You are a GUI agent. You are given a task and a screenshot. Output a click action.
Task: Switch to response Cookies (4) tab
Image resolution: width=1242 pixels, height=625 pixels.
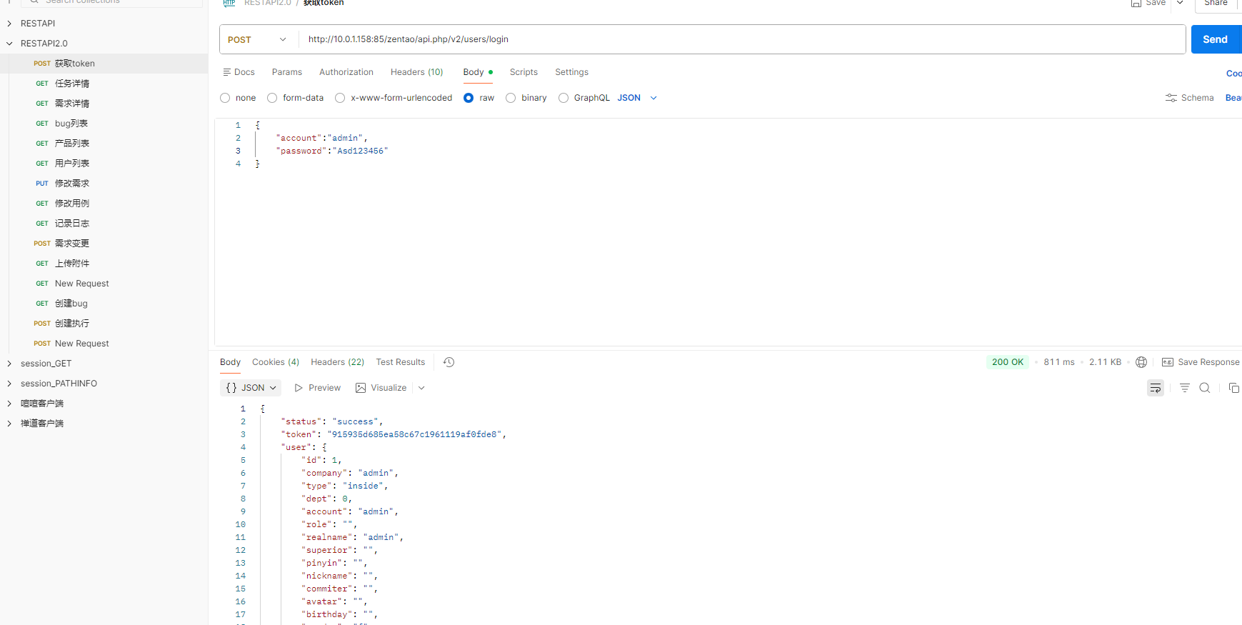click(276, 362)
